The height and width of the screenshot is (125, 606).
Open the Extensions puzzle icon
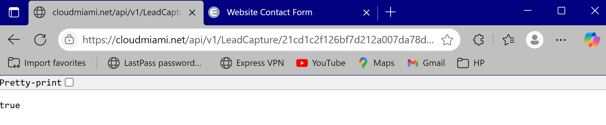[478, 40]
